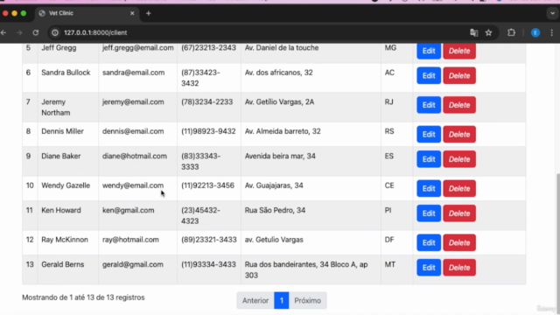This screenshot has width=560, height=315.
Task: Click address Av. Getílio Vargas, 2A
Action: [x=279, y=102]
